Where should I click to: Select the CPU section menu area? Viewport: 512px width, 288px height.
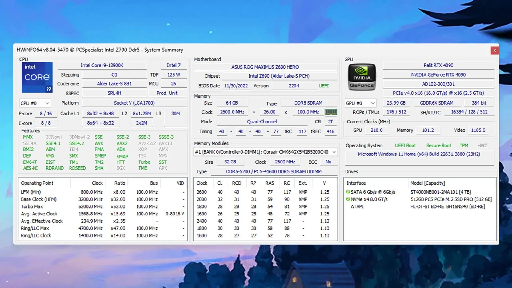34,103
